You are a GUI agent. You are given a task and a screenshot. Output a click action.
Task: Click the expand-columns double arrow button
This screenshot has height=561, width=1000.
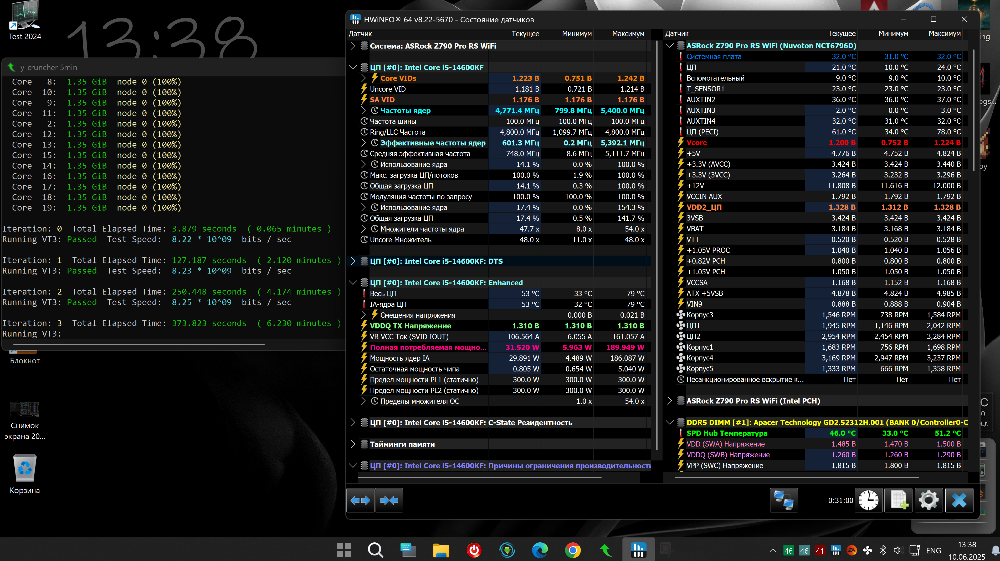point(360,501)
